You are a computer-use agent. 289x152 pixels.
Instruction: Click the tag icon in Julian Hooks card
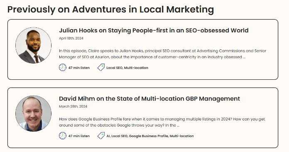(x=101, y=67)
